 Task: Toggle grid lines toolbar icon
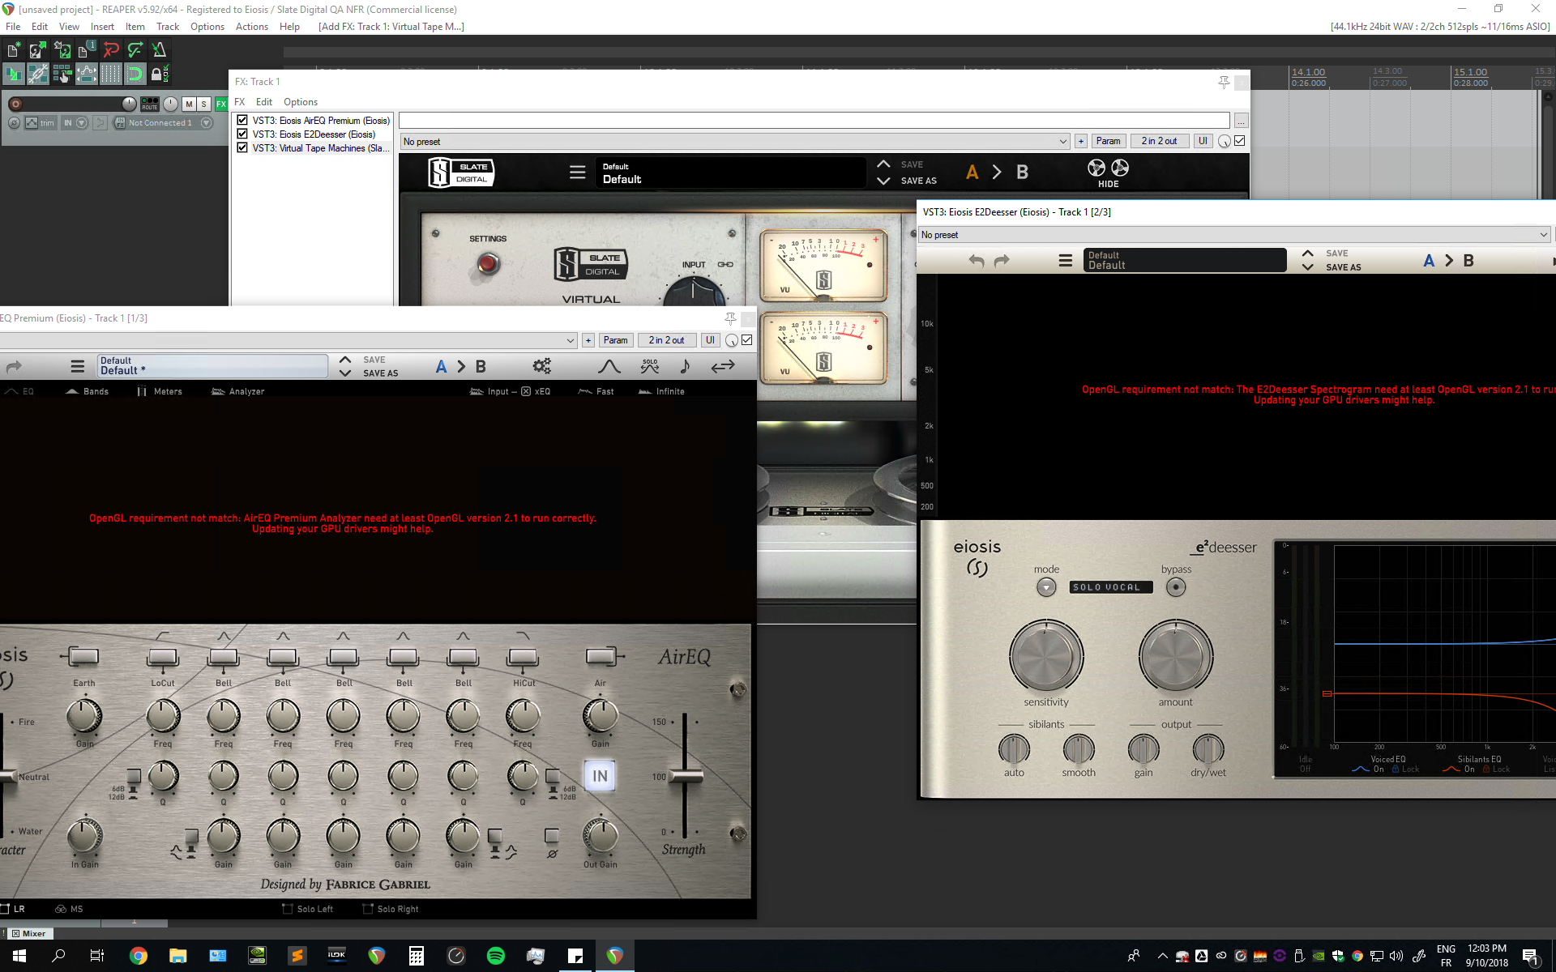(x=111, y=75)
